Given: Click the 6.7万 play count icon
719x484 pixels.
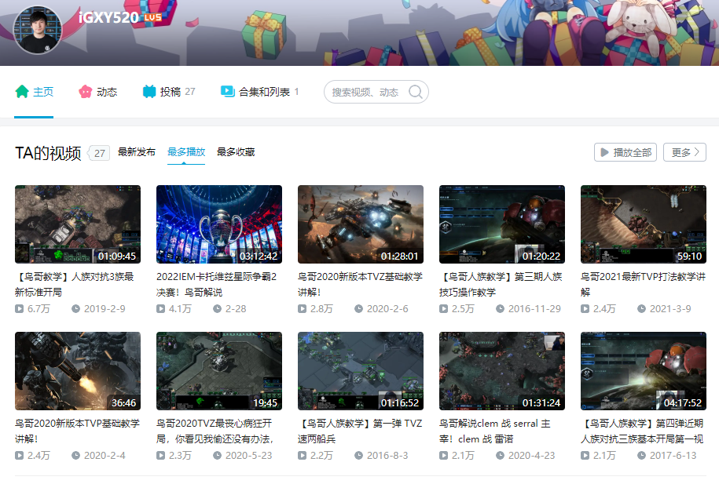Looking at the screenshot, I should [x=20, y=308].
